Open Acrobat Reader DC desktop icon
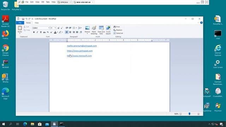 click(5, 21)
